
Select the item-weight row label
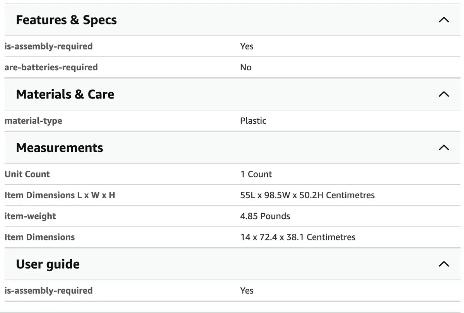pyautogui.click(x=30, y=216)
